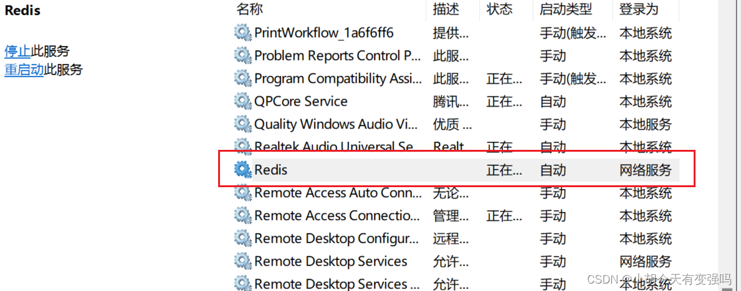Click the Redis service gear icon
The width and height of the screenshot is (741, 291).
(x=242, y=169)
